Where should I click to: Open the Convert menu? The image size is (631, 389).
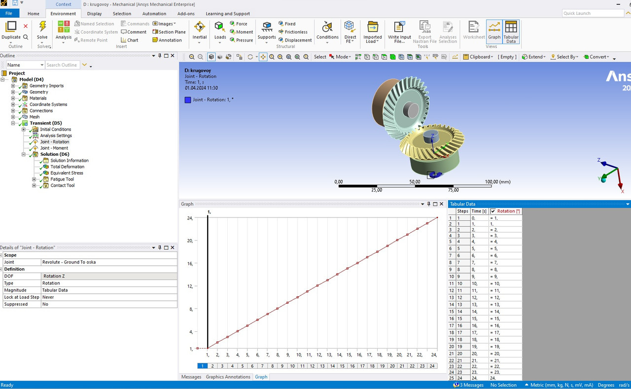596,57
